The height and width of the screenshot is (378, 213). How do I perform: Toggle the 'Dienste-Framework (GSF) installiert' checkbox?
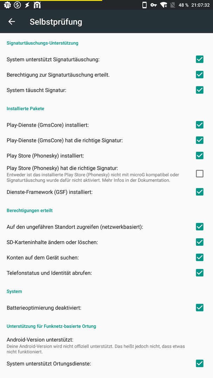(199, 192)
